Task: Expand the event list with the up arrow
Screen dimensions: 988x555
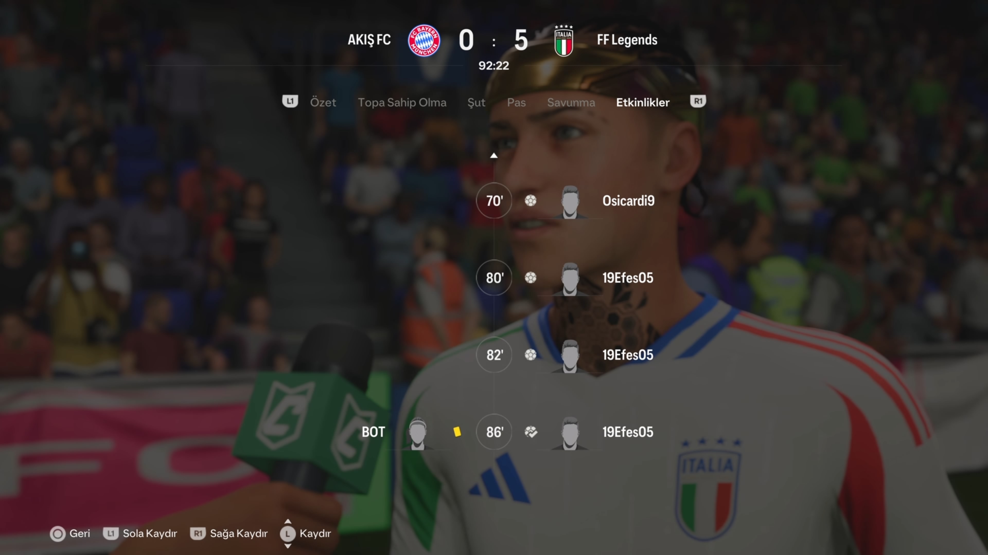Action: click(x=494, y=155)
